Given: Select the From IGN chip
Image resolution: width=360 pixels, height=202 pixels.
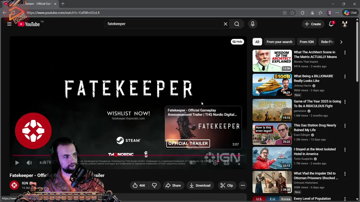Looking at the screenshot, I should click(307, 42).
